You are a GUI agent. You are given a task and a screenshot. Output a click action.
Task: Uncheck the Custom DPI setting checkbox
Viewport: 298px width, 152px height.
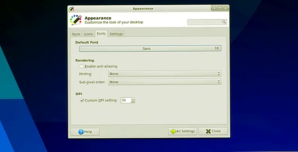pos(82,100)
